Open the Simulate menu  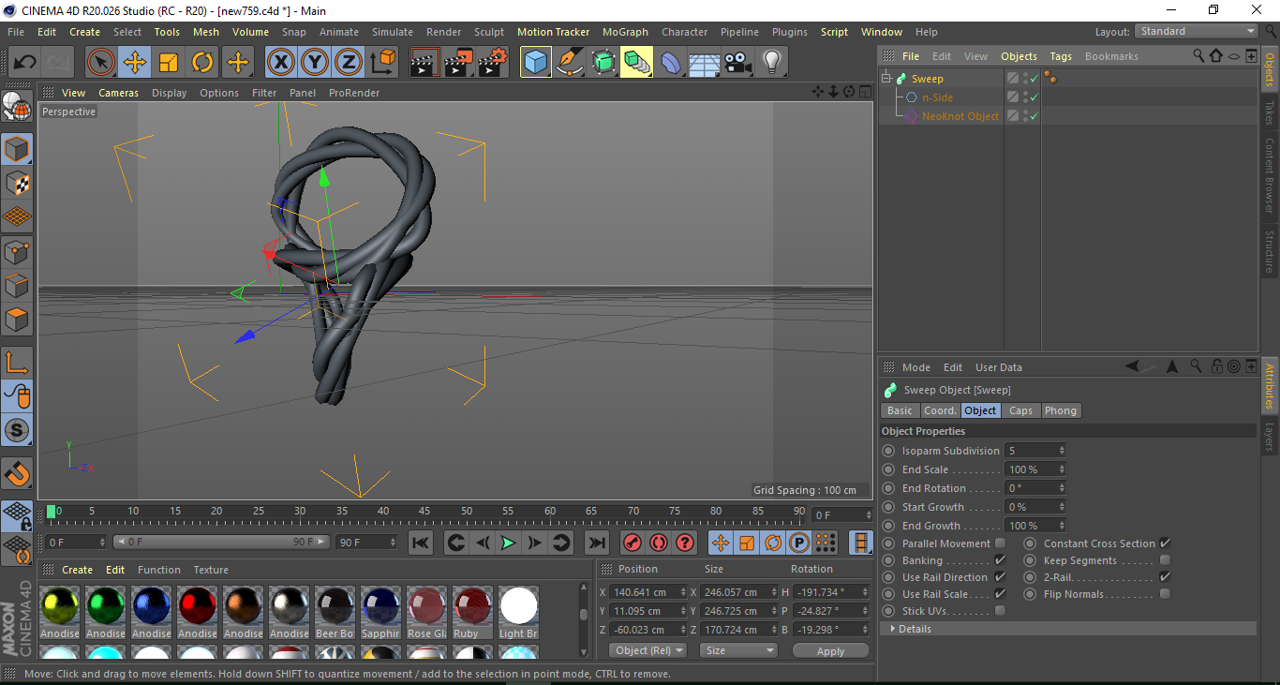tap(392, 32)
